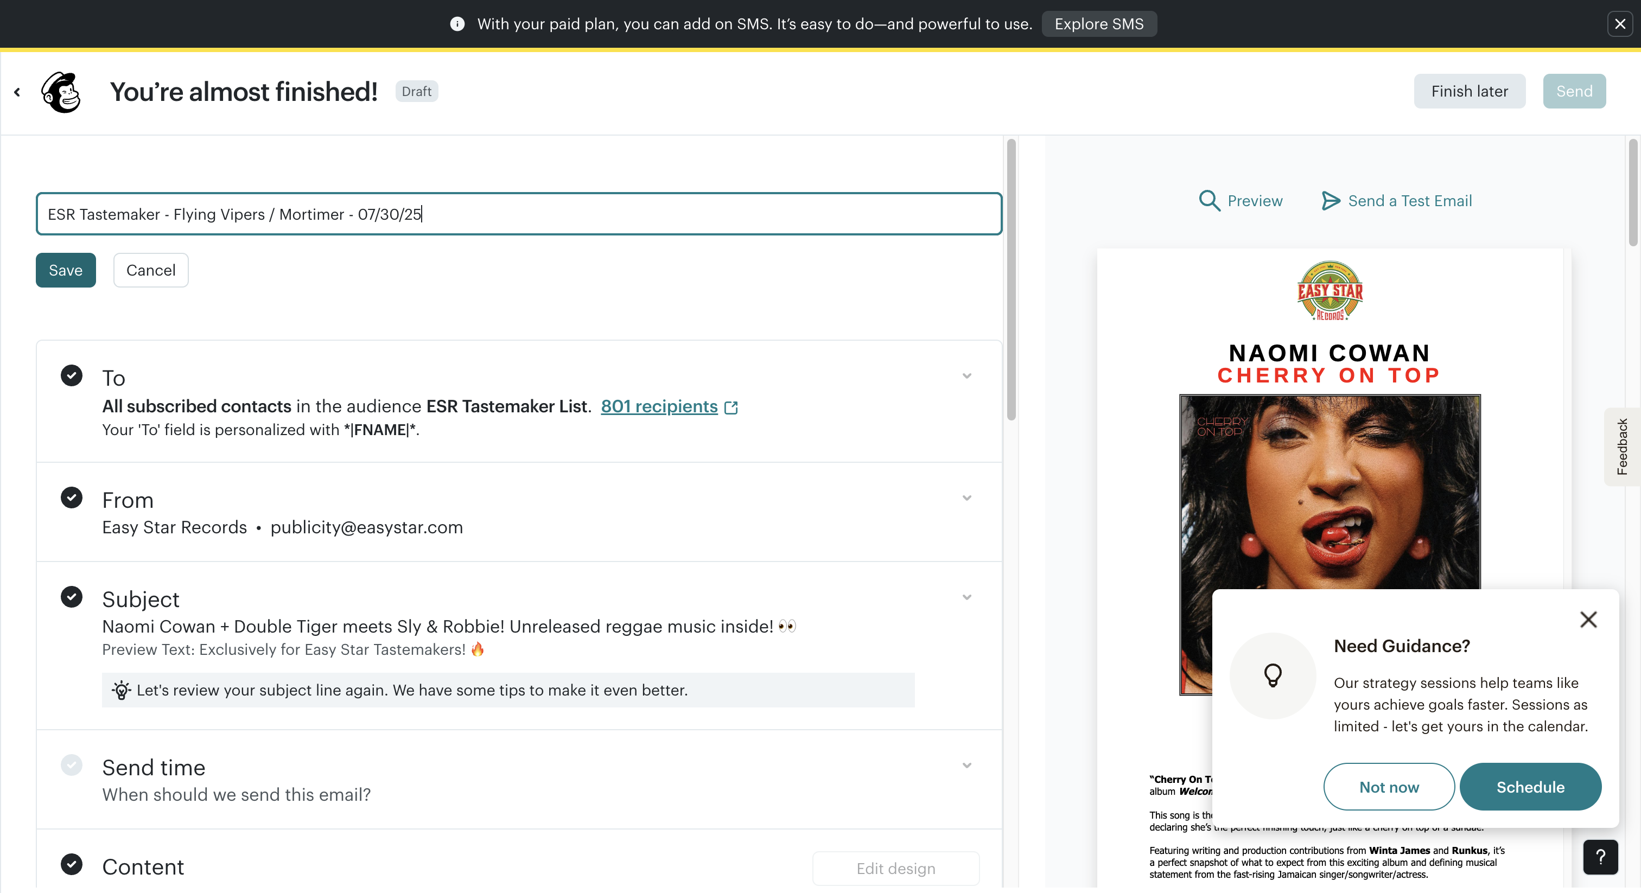Click the Subject section heading
The height and width of the screenshot is (893, 1641).
point(141,599)
